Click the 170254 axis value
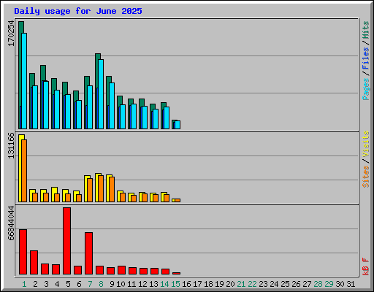 11,33
